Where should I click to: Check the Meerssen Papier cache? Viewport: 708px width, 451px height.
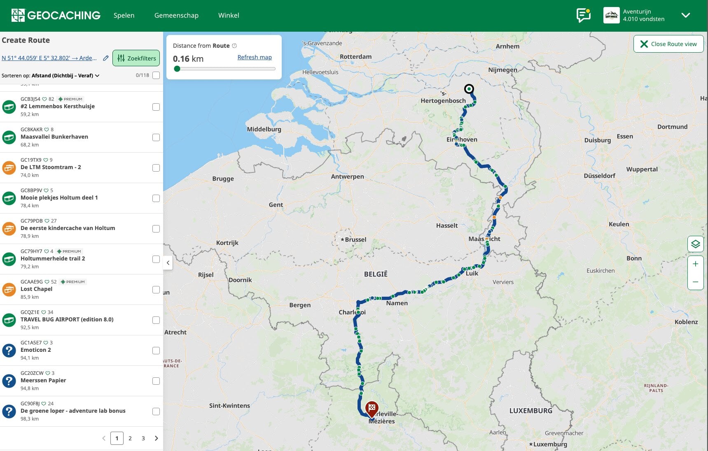coord(156,381)
